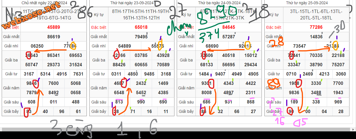
Task: Select special prize number 84645
Action: coord(229,27)
